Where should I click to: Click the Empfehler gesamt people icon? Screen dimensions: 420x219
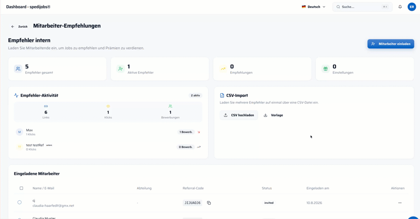18,69
